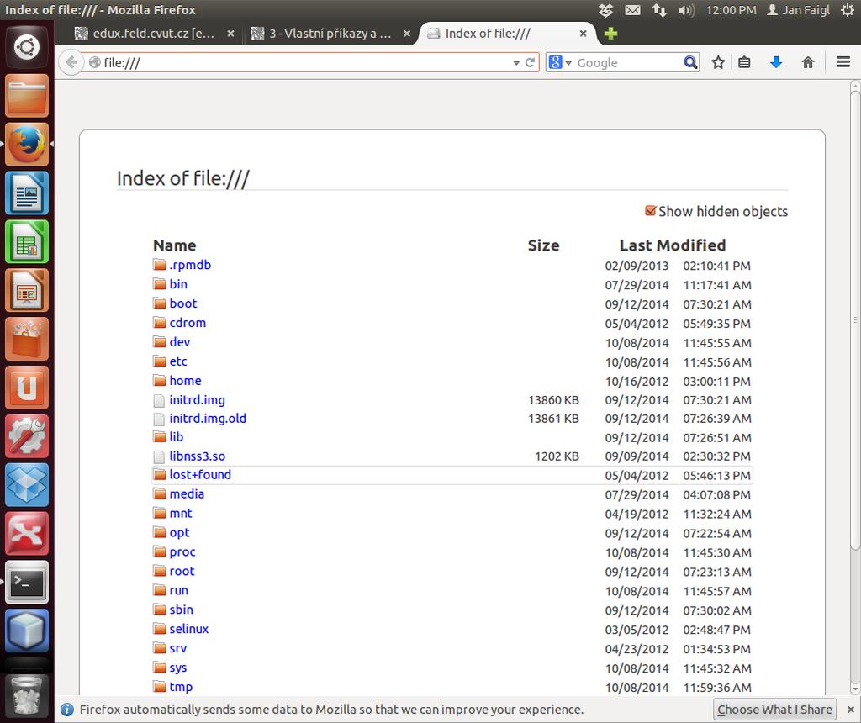
Task: Open initrd.img file link
Action: coord(197,399)
